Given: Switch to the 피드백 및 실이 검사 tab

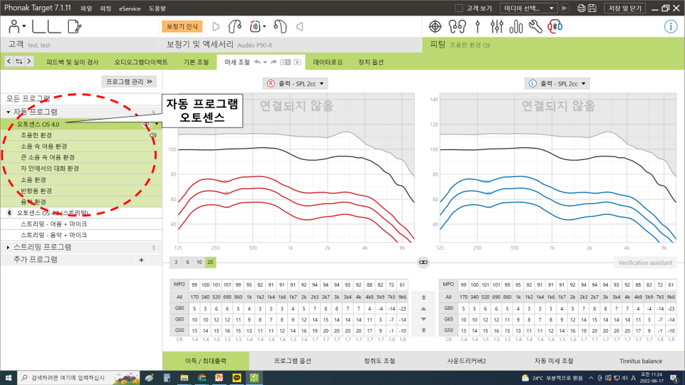Looking at the screenshot, I should [72, 62].
